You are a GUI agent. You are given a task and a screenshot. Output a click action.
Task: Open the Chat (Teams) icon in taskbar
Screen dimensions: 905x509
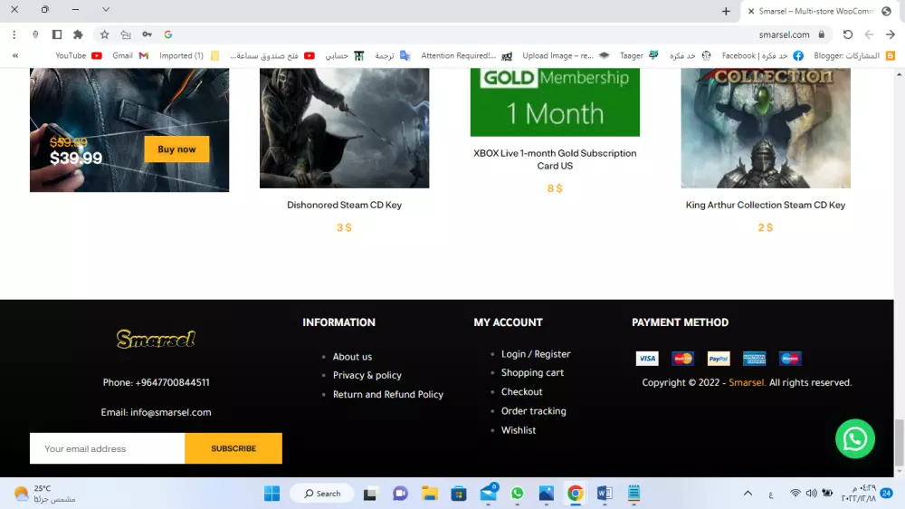[400, 494]
